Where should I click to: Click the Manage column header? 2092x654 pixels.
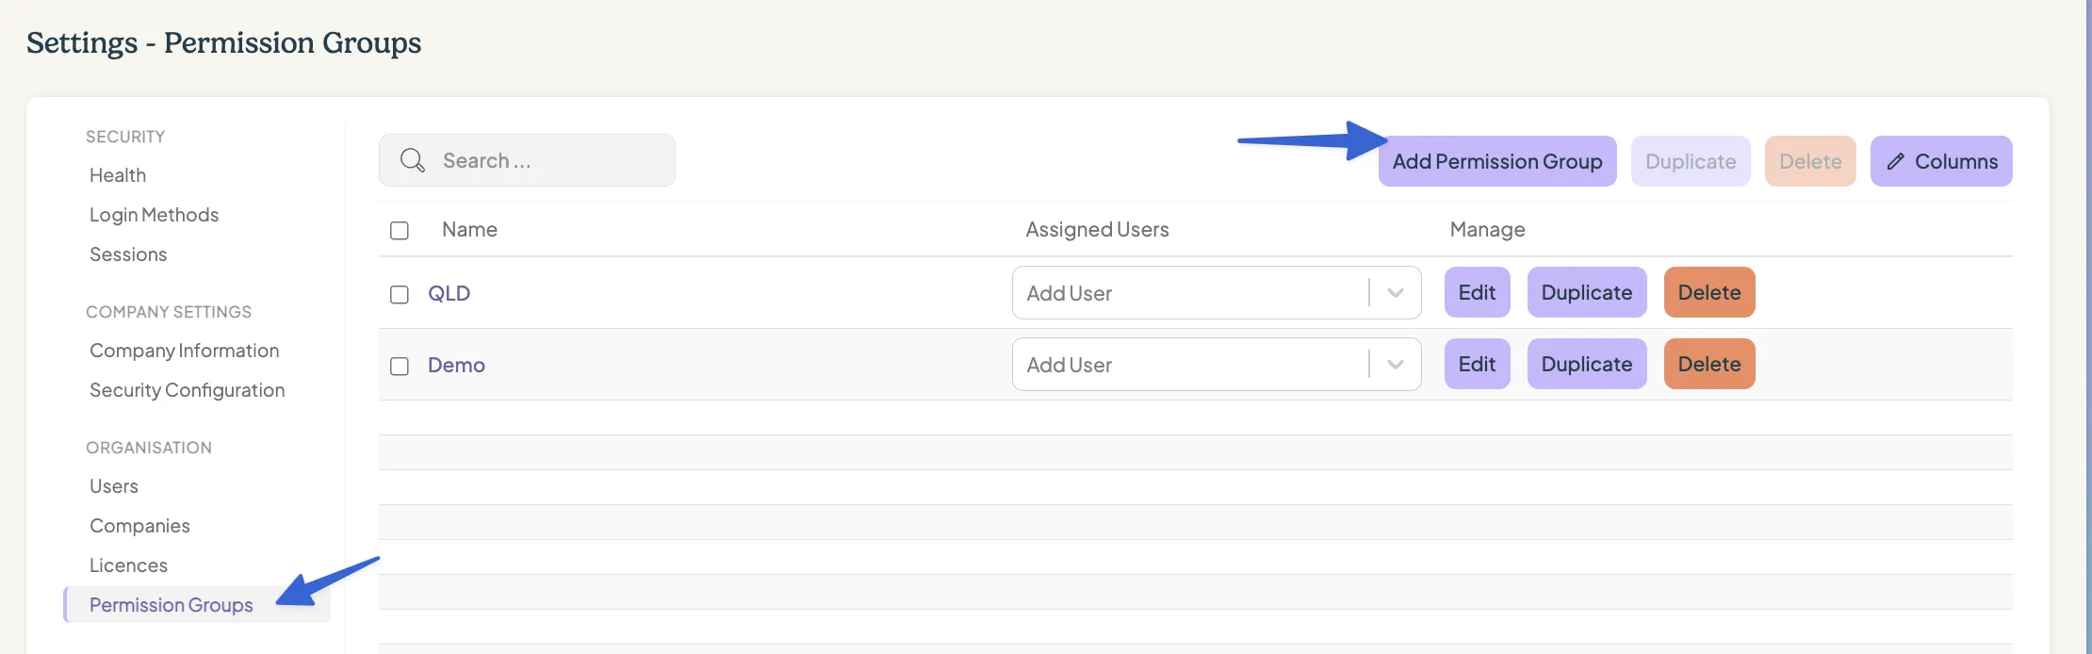pos(1487,229)
